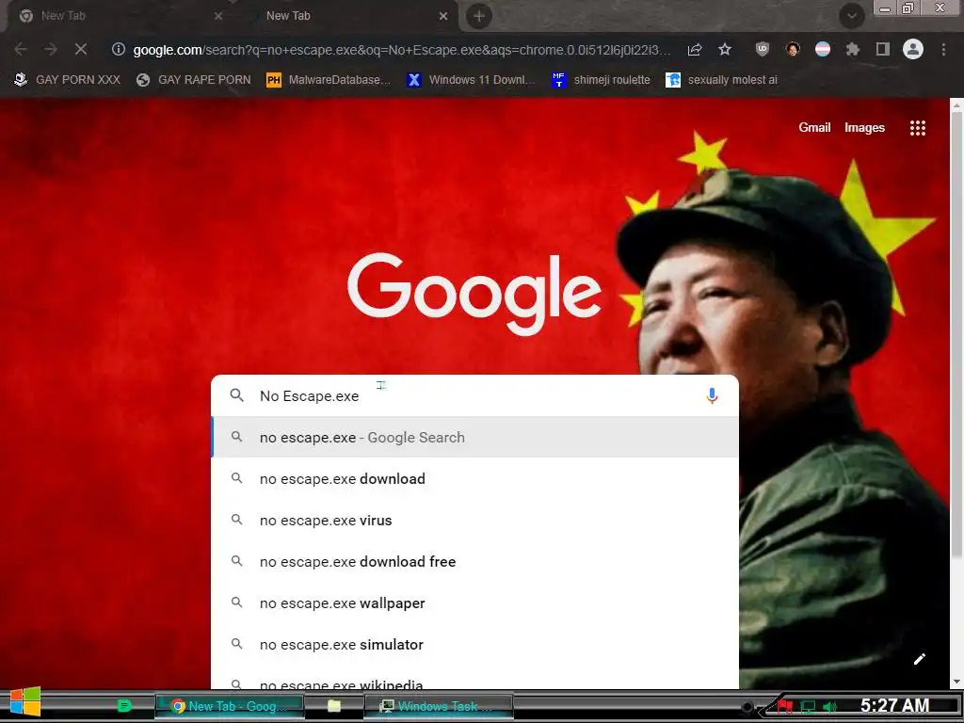Click the red flag tray icon
964x723 pixels.
(785, 707)
